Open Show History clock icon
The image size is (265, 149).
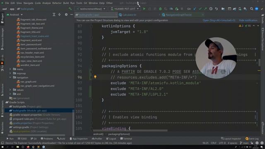tap(211, 9)
